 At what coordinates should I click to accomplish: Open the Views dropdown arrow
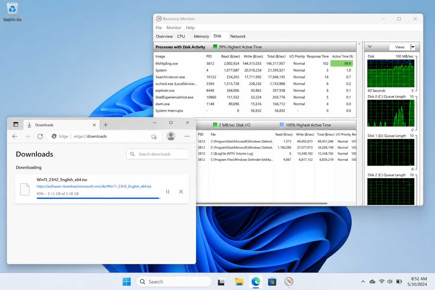click(x=413, y=47)
